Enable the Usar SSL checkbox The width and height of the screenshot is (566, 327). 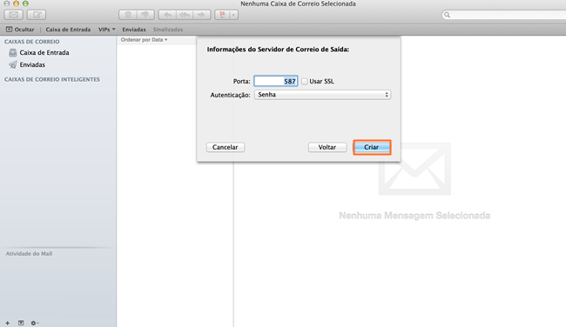pos(305,82)
